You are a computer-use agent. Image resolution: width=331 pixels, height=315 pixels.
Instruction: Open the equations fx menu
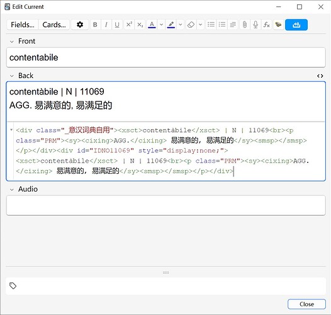(x=267, y=25)
